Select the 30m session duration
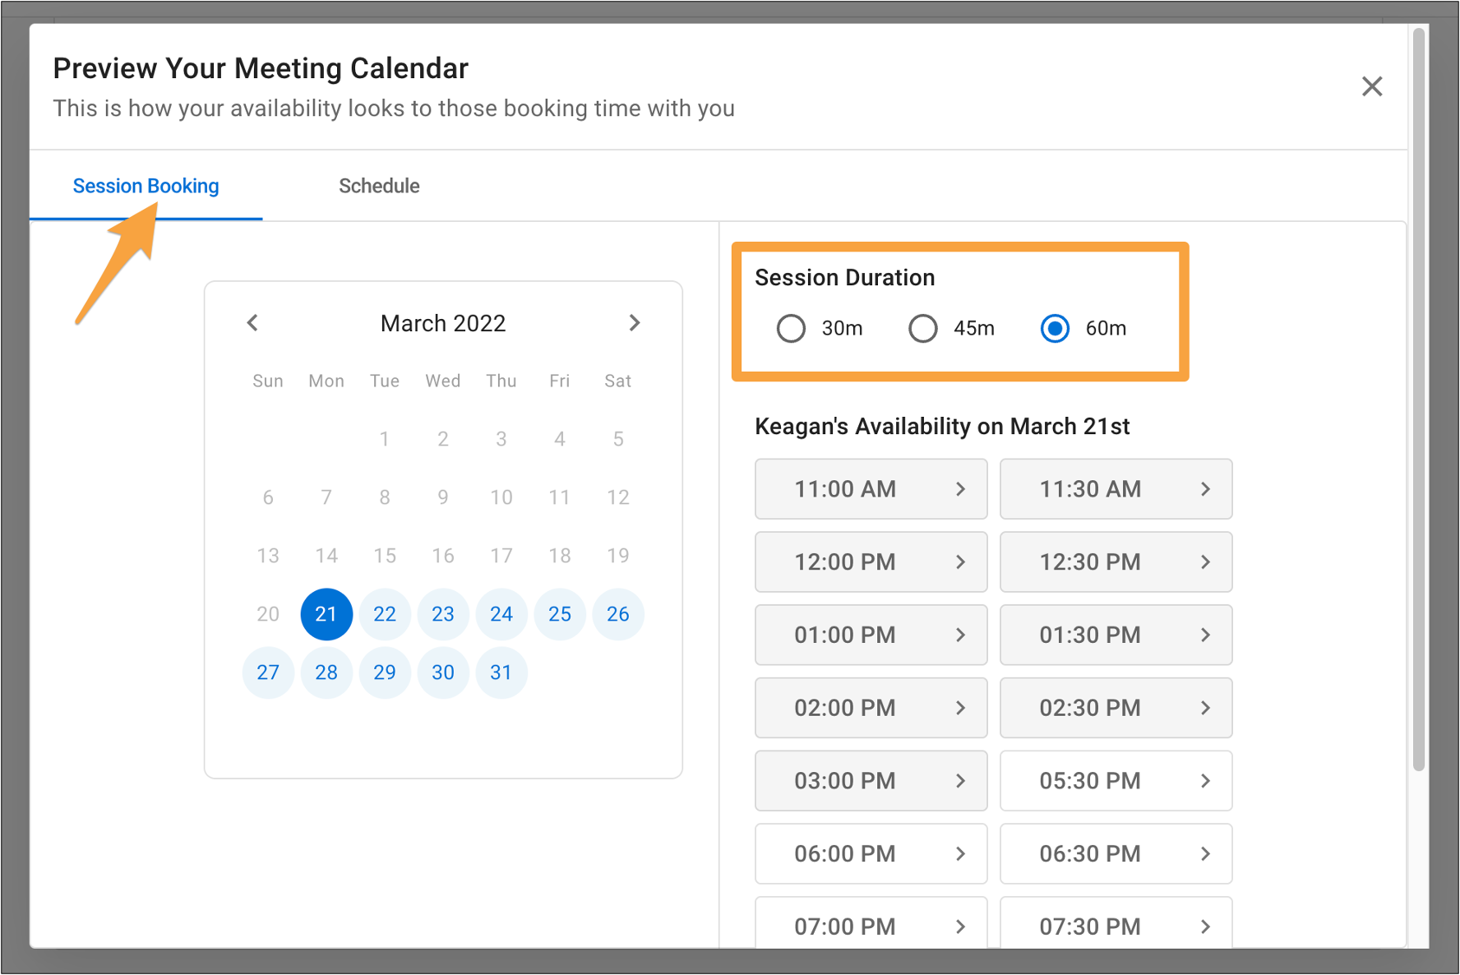Viewport: 1460px width, 975px height. [791, 328]
